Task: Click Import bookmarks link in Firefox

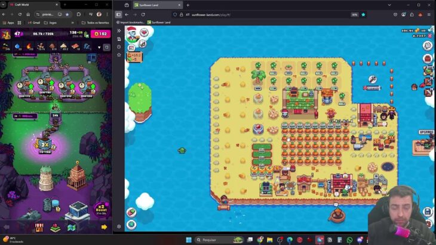Action: (130, 22)
